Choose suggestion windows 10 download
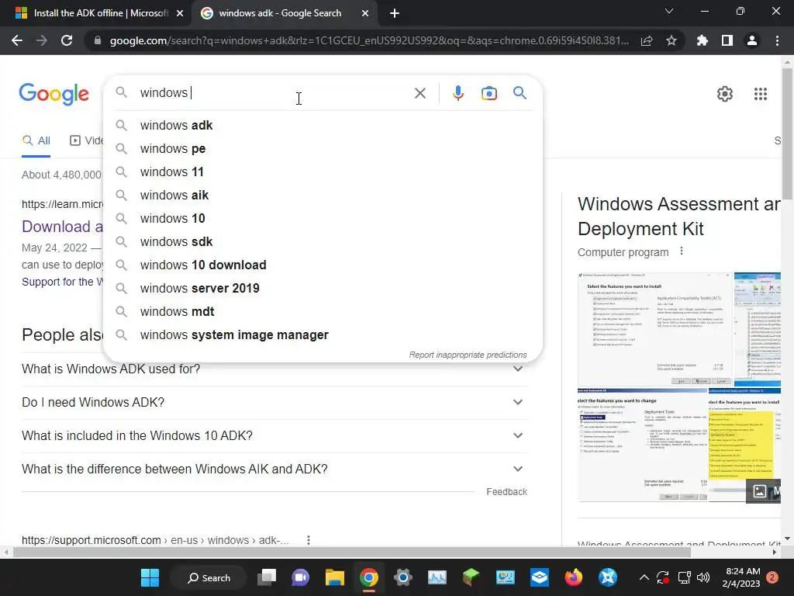 point(323,265)
